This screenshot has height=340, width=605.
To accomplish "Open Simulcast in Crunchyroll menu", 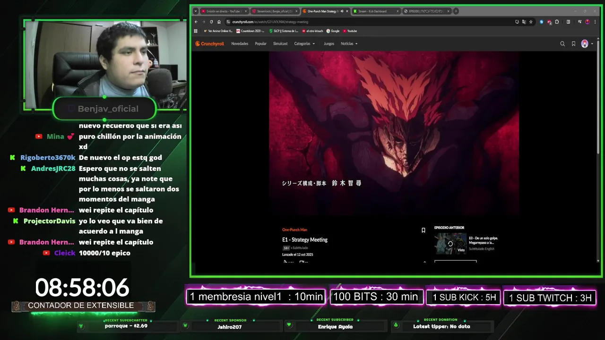I will (280, 44).
